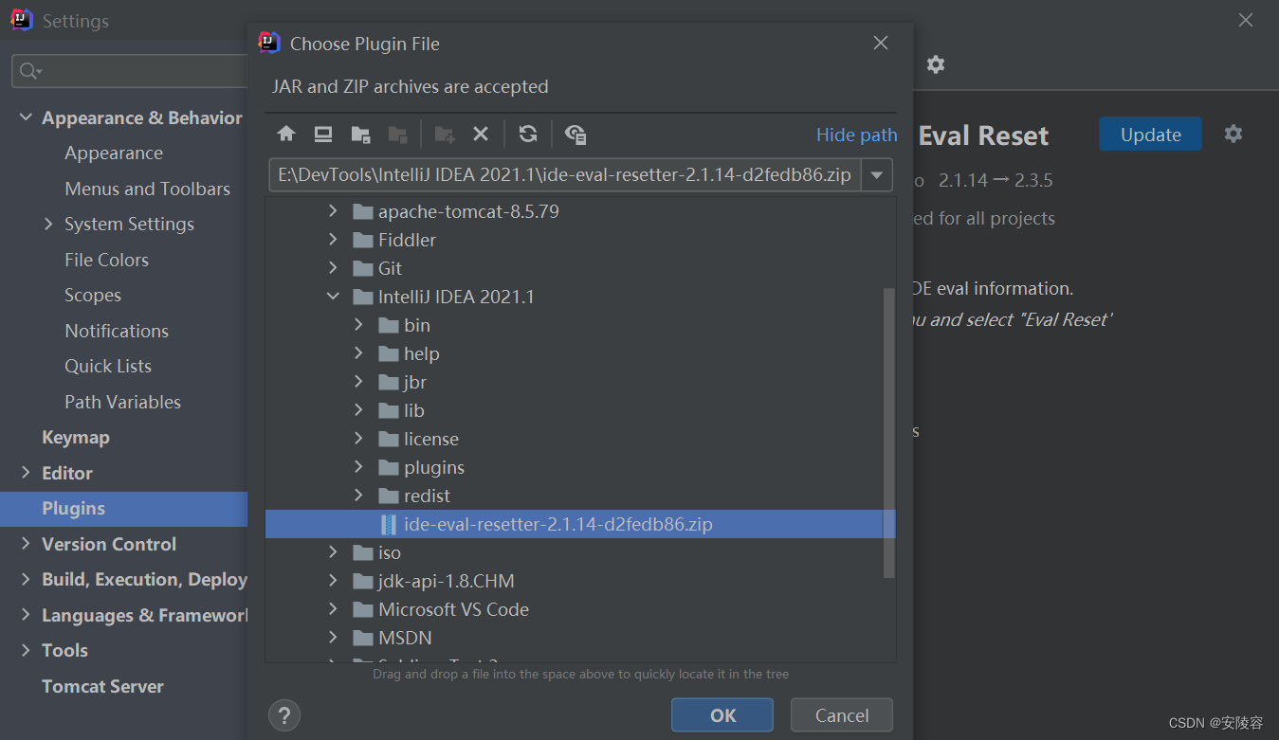Click the Cancel button
This screenshot has width=1279, height=740.
click(x=842, y=715)
